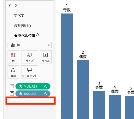Click the bar icon next to すべて

(9, 15)
